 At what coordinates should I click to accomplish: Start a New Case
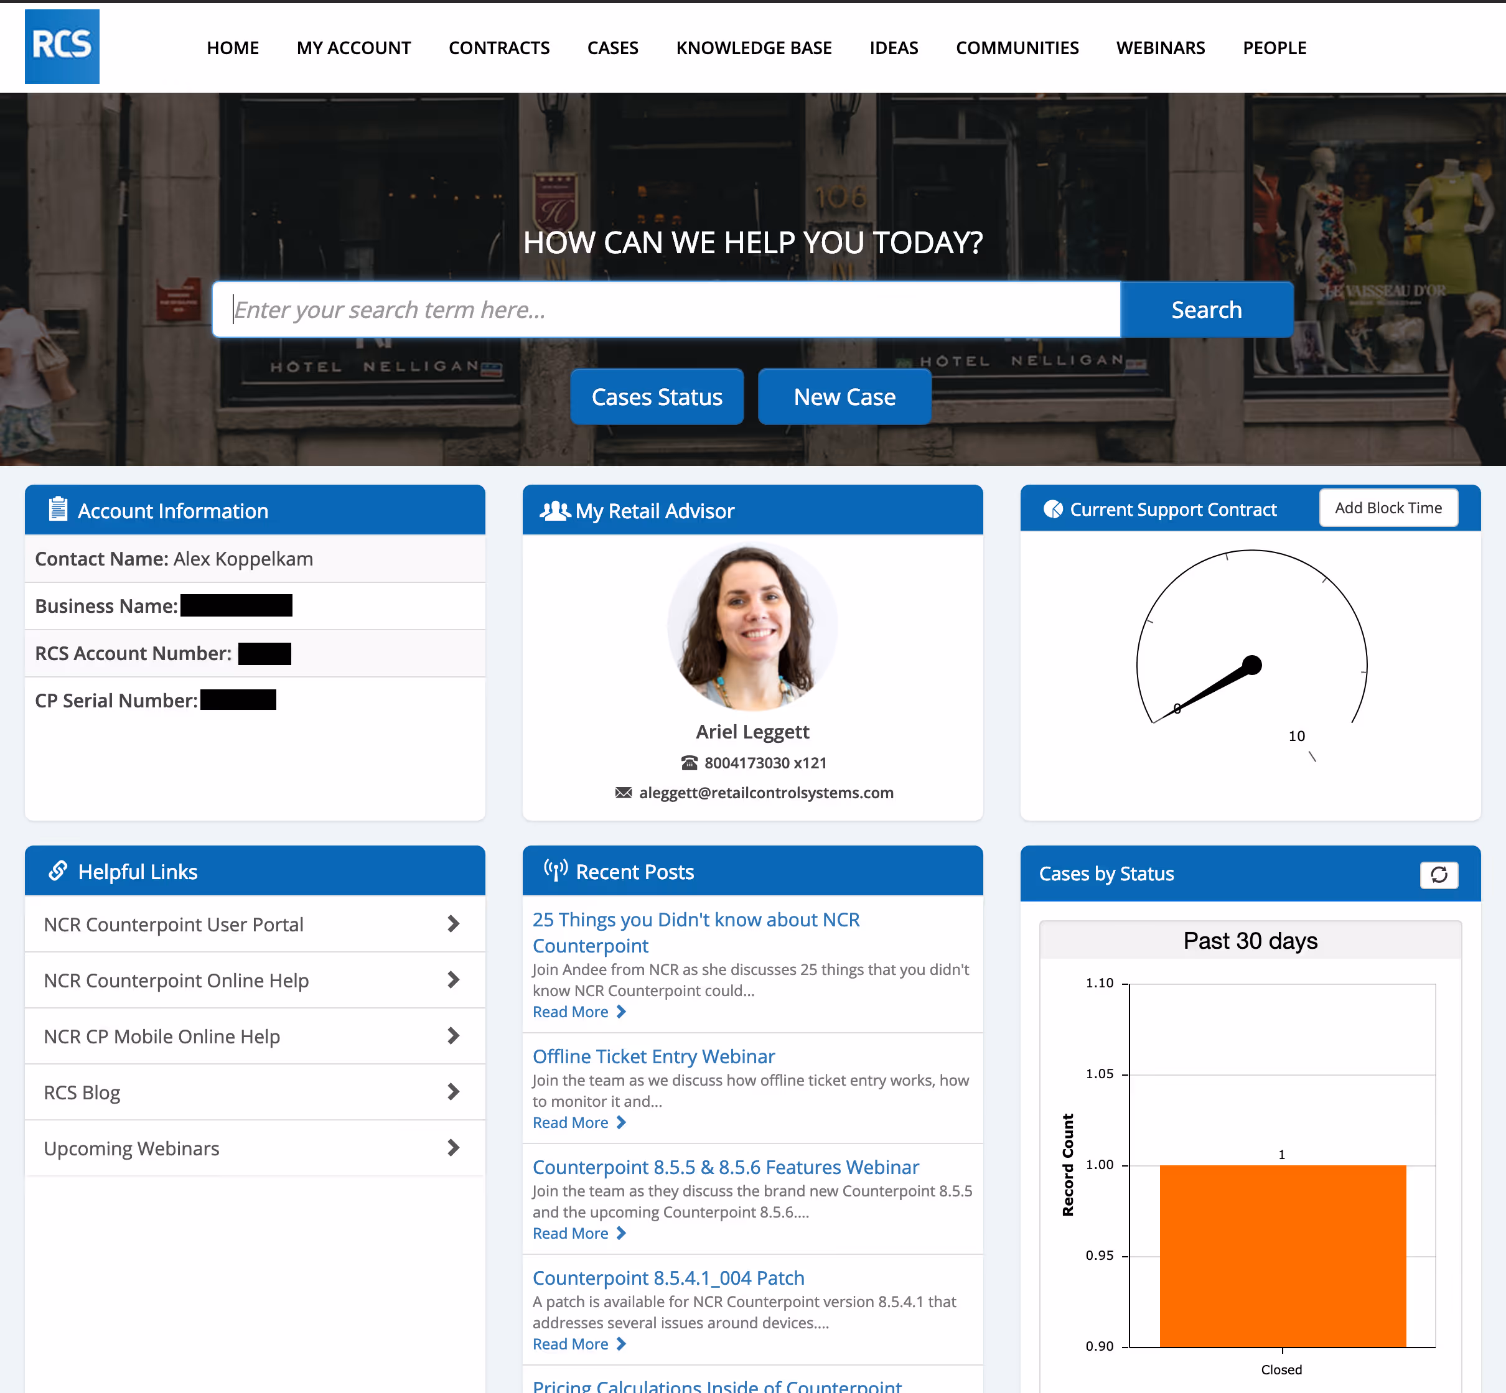pyautogui.click(x=844, y=396)
